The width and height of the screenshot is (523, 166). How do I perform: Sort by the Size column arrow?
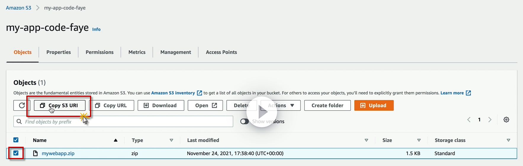tap(419, 140)
